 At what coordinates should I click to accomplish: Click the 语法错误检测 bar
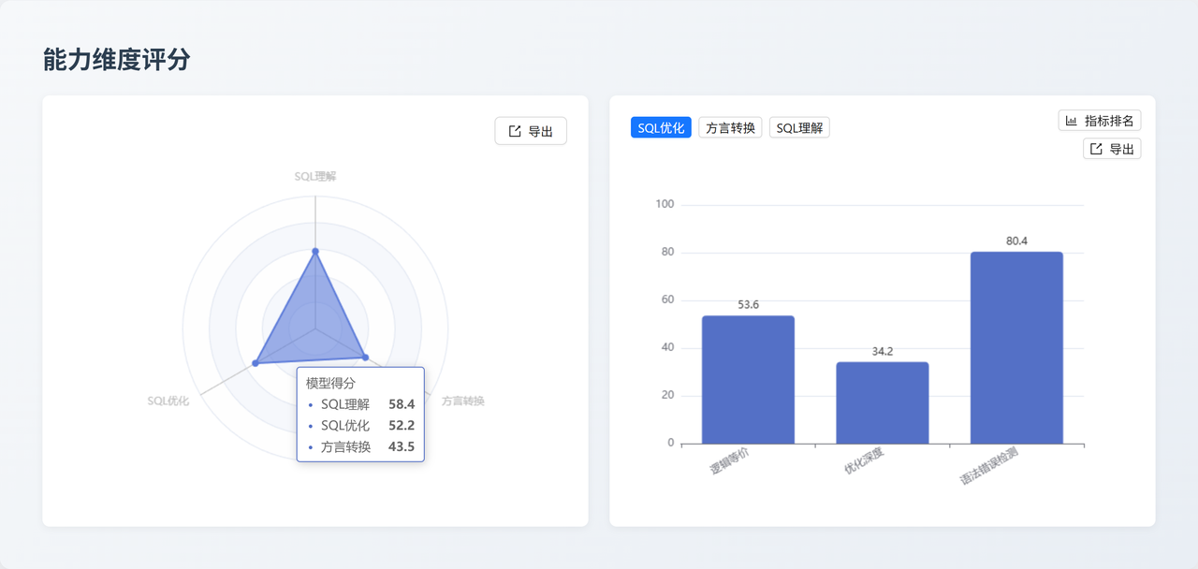click(x=1015, y=346)
